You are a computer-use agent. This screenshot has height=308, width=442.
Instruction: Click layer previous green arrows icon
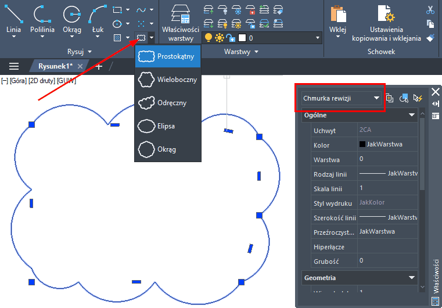264,10
